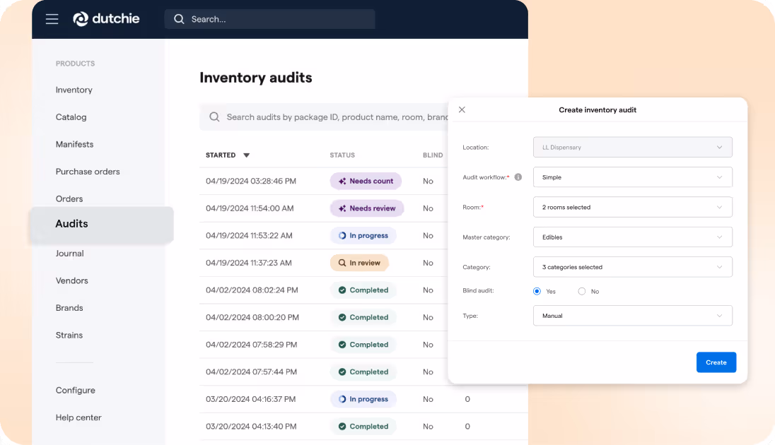Open the Help center
The image size is (775, 445).
(78, 417)
